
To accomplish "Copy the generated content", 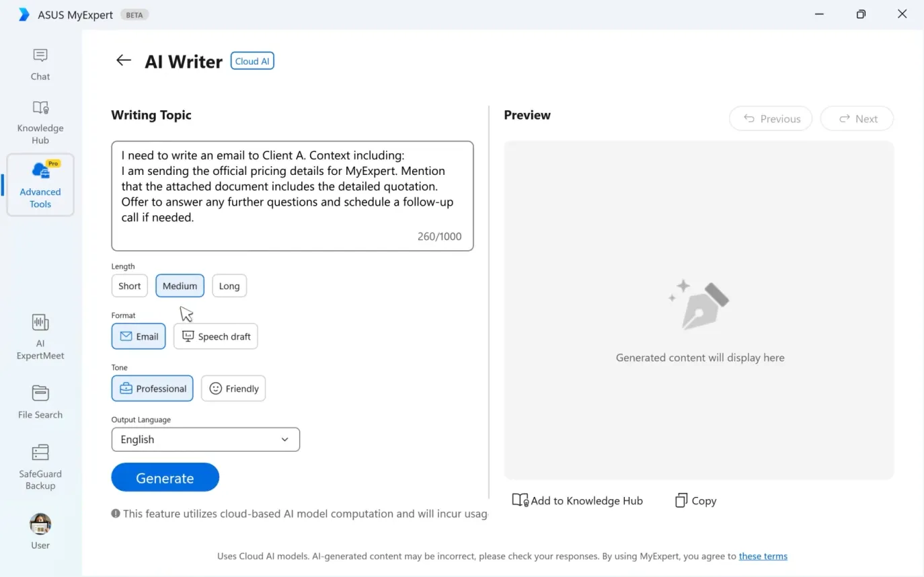I will 696,500.
